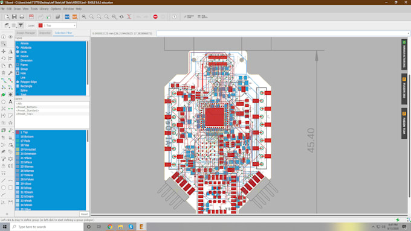This screenshot has height=231, width=411.
Task: Click the 1 Top layer color swatch
Action: point(18,132)
